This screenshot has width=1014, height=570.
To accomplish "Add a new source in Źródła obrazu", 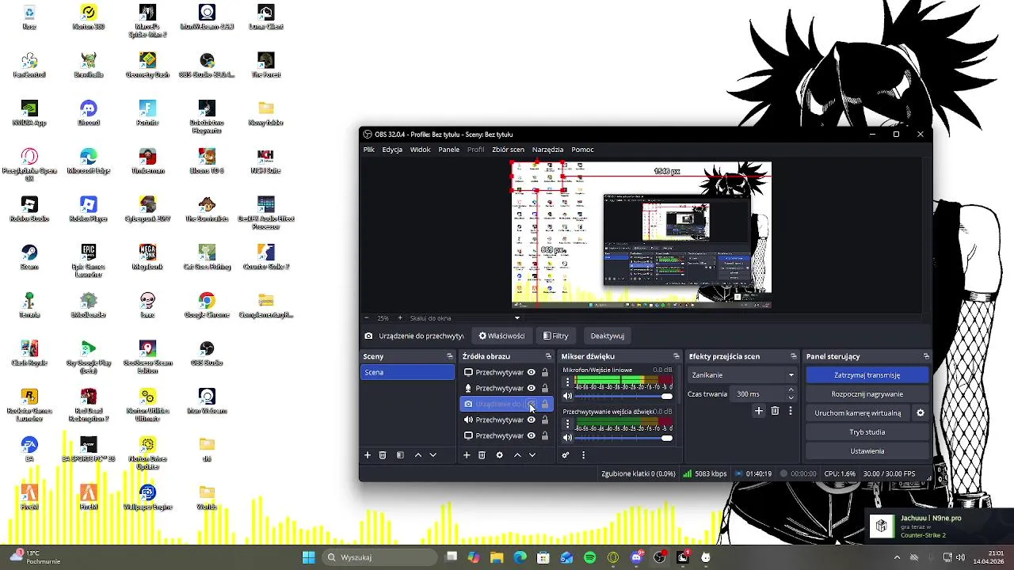I will click(467, 455).
